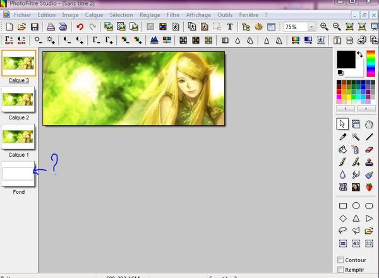
Task: Save the image with the floppy disk icon
Action: coord(34,27)
